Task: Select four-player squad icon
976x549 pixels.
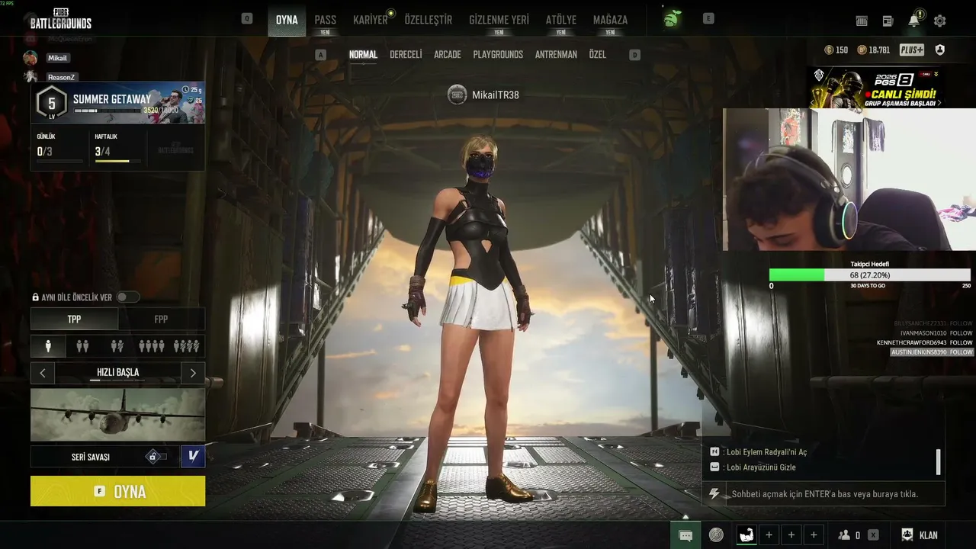Action: [151, 346]
